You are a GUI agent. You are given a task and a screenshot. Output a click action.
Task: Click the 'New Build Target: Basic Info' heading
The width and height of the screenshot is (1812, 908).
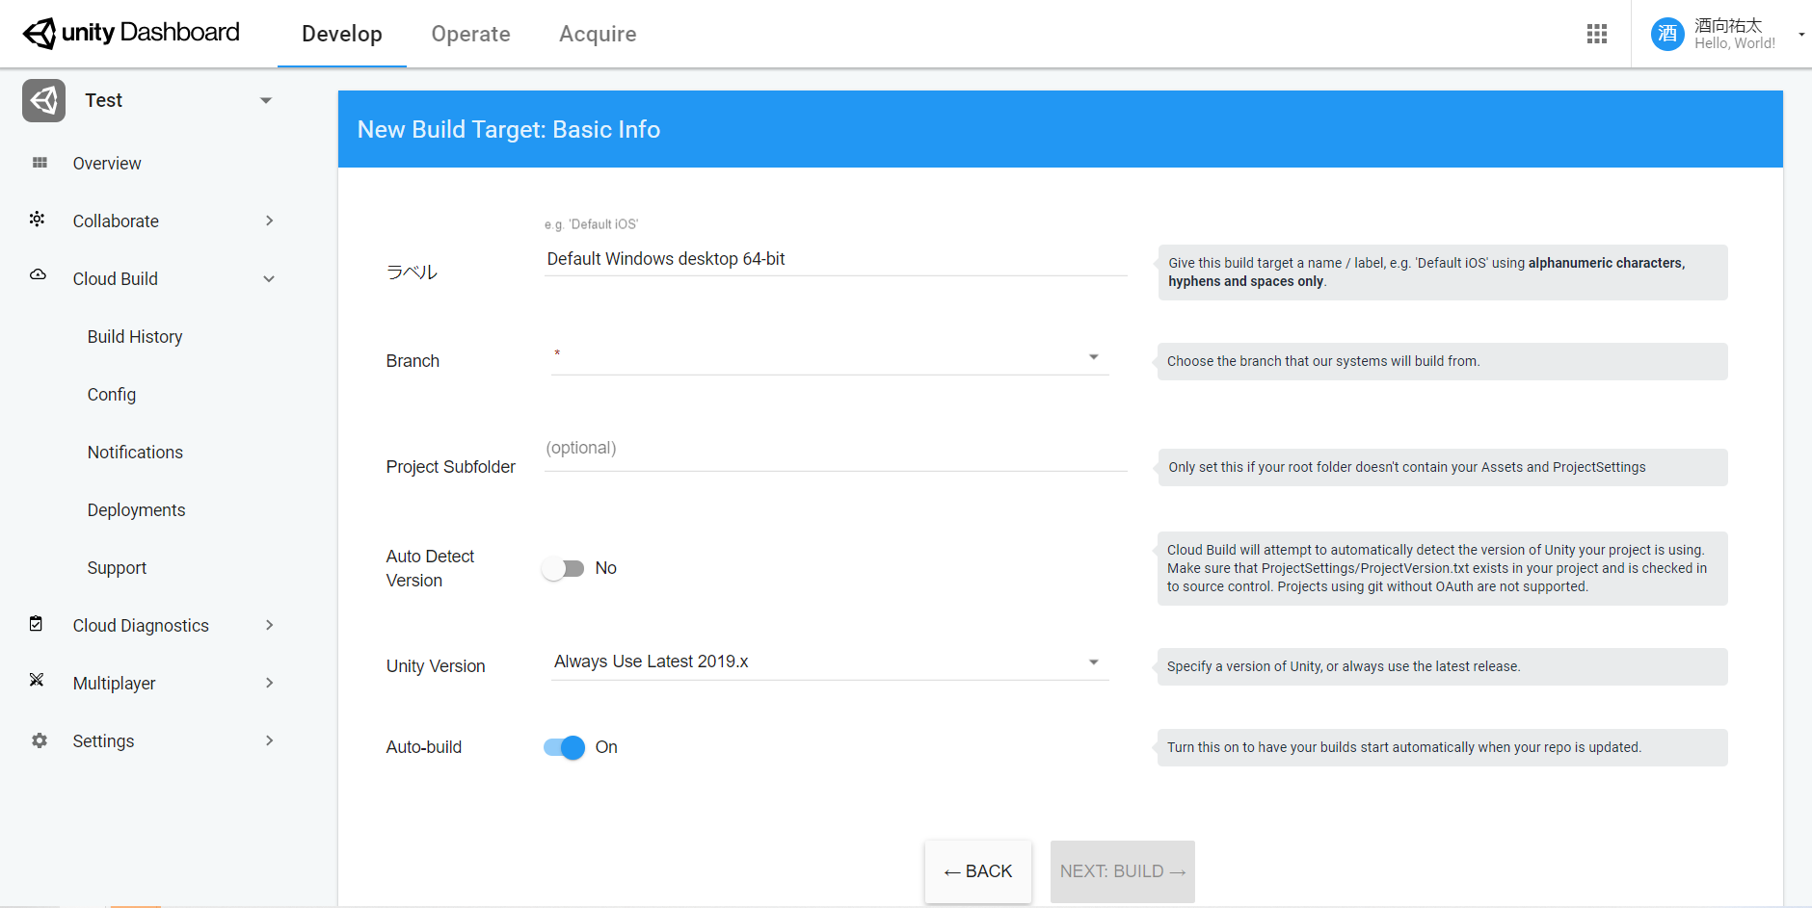509,129
